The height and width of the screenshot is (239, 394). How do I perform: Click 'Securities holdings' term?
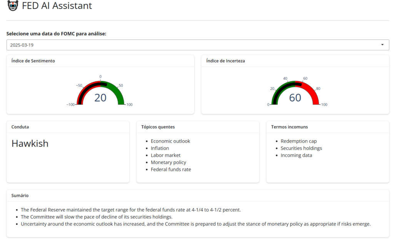[301, 148]
